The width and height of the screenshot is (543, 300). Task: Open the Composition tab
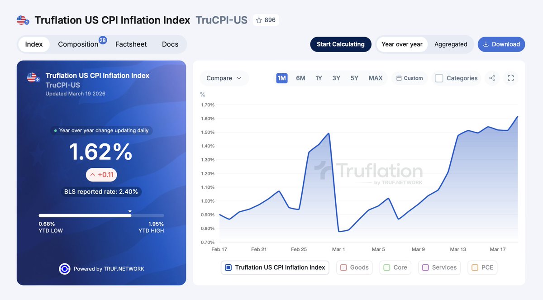point(78,44)
